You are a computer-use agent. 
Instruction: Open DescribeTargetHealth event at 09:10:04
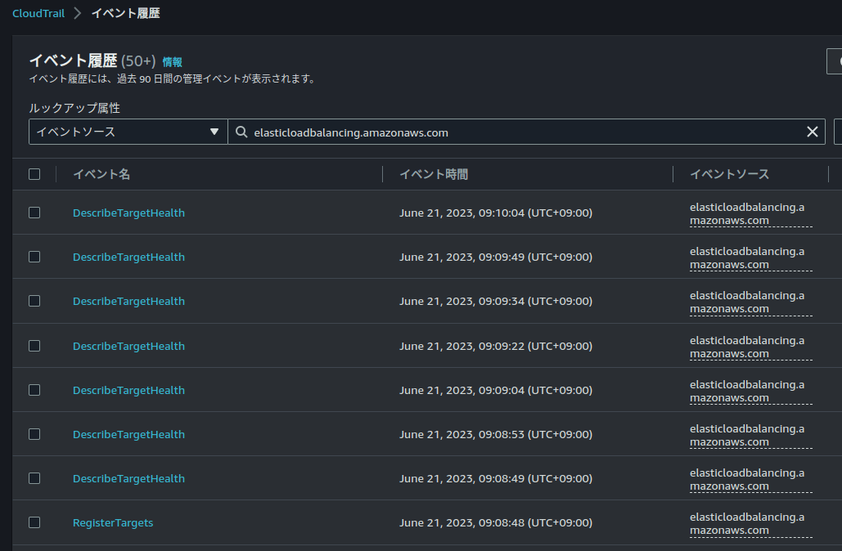pyautogui.click(x=129, y=213)
